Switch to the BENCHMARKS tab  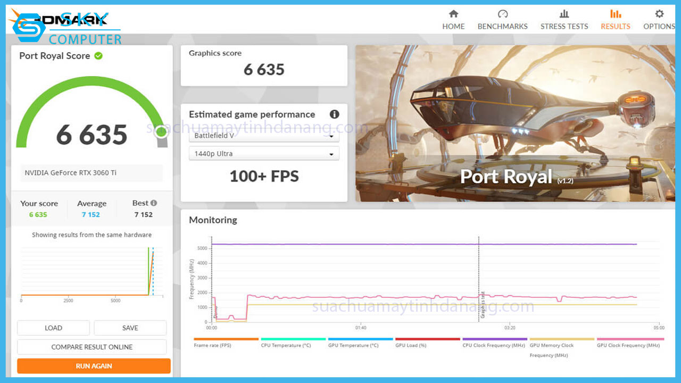click(x=502, y=13)
